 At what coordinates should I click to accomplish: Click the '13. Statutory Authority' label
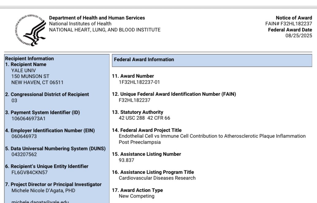pyautogui.click(x=138, y=112)
